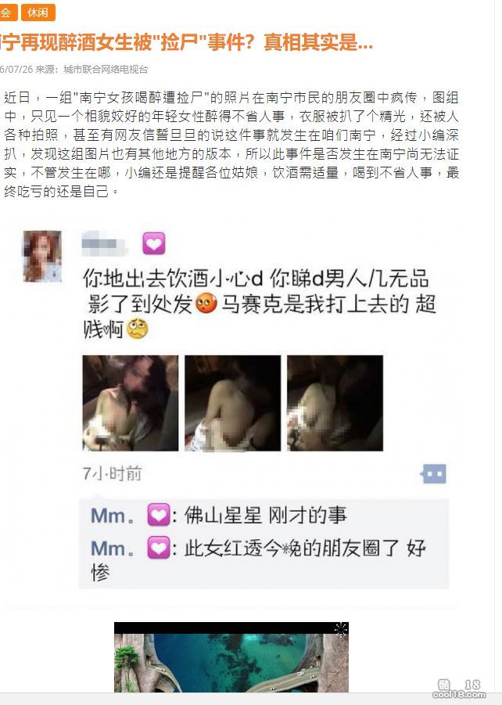Click the Mm. name in second comment
Screen dimensions: 502x705
coord(113,549)
